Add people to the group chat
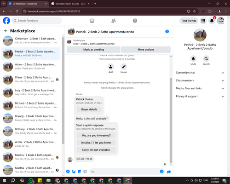Image resolution: width=230 pixels, height=184 pixels. [x=111, y=67]
